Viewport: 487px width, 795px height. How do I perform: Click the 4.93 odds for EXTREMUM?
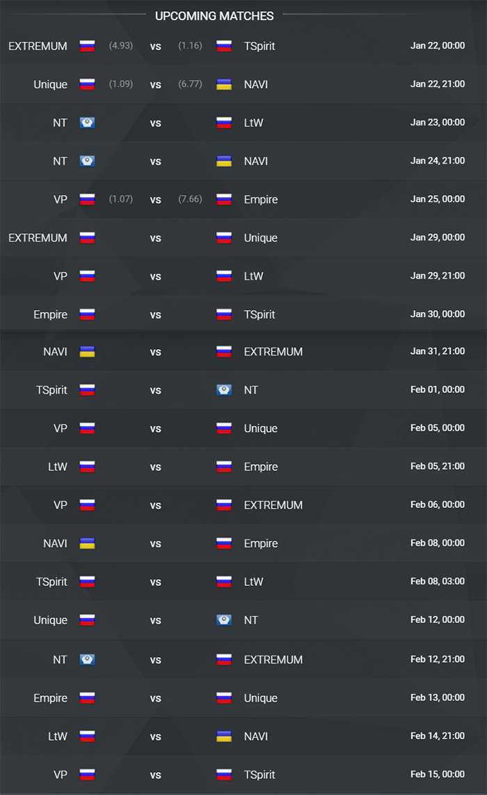tap(121, 45)
